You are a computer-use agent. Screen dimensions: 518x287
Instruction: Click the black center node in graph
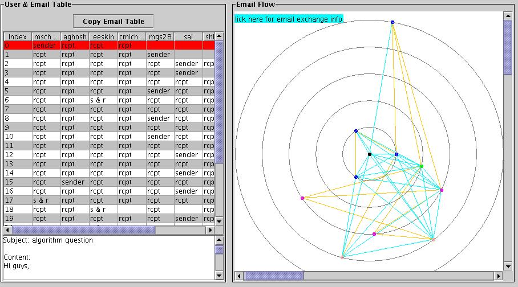coord(370,154)
